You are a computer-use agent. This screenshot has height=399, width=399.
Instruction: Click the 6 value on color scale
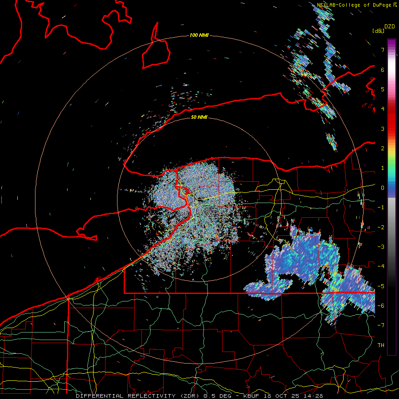tap(383, 70)
